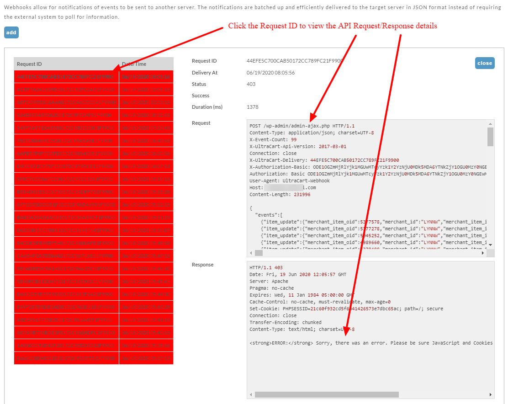Open request ID 6BFCD9935C6A4A0172CA6CECC41F9900
Image resolution: width=508 pixels, height=404 pixels.
(66, 102)
